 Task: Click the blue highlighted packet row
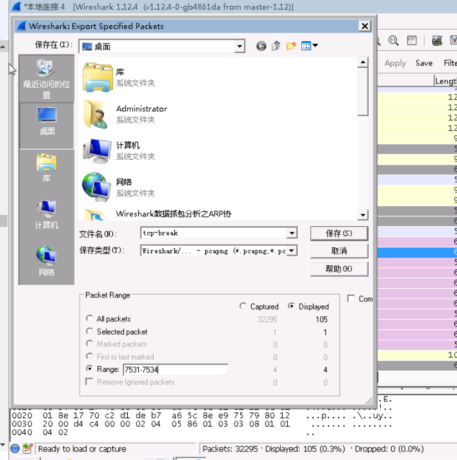pyautogui.click(x=417, y=252)
